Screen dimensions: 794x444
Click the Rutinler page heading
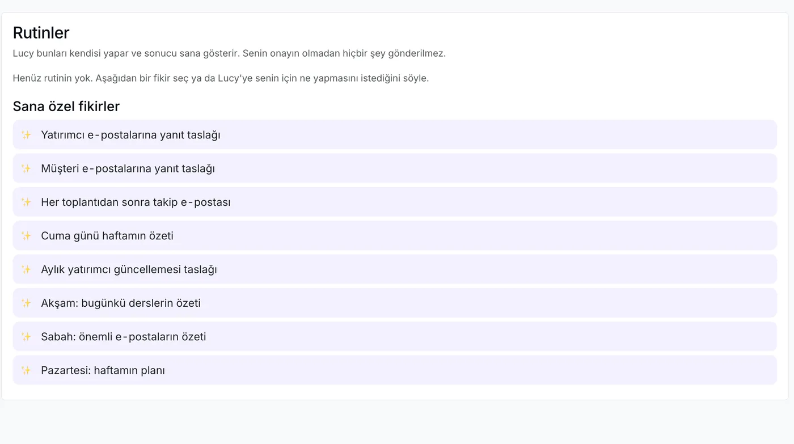click(x=41, y=33)
